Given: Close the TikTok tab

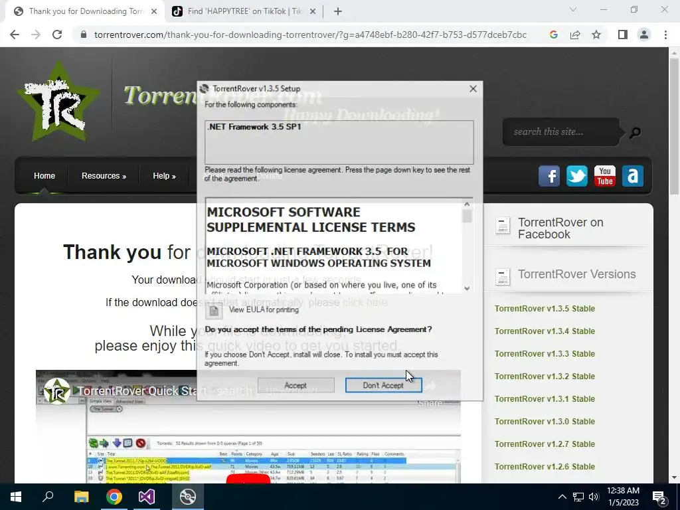Looking at the screenshot, I should [x=313, y=12].
